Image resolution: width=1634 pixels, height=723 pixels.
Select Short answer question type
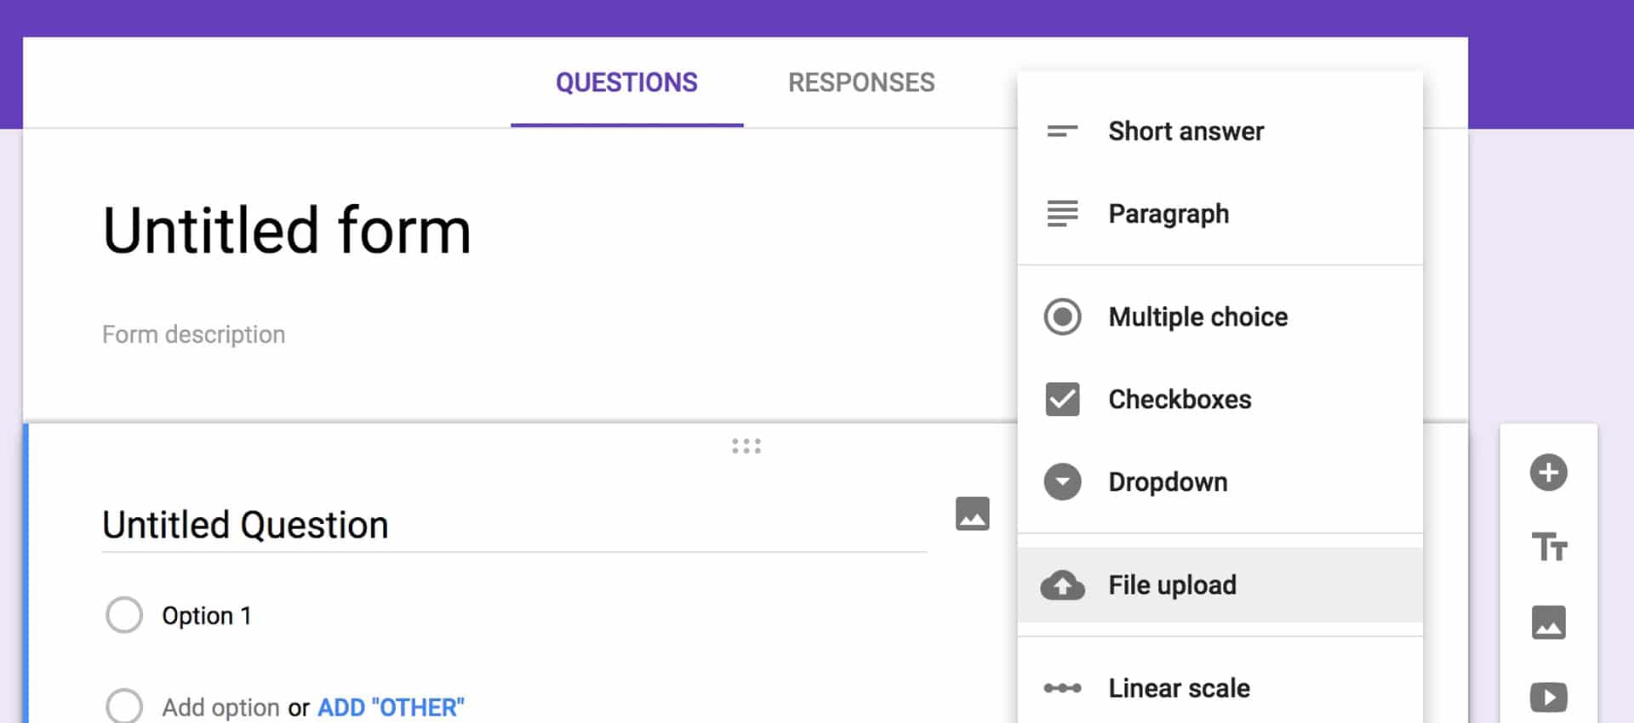coord(1220,131)
